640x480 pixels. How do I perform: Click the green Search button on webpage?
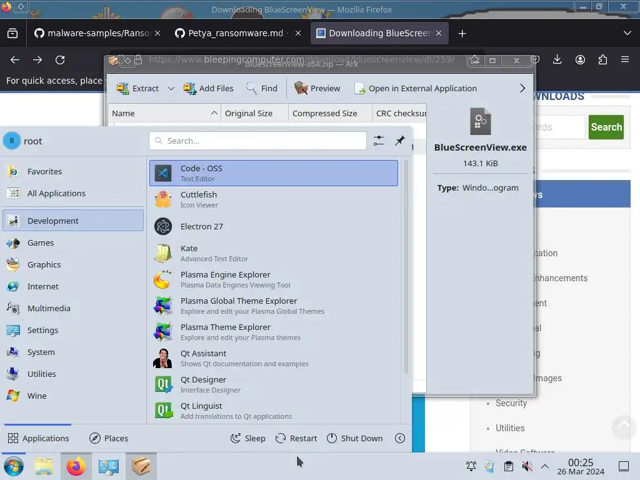tap(606, 127)
